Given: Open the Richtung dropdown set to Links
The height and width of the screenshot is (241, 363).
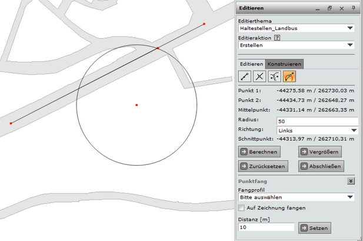Looking at the screenshot, I should click(354, 130).
